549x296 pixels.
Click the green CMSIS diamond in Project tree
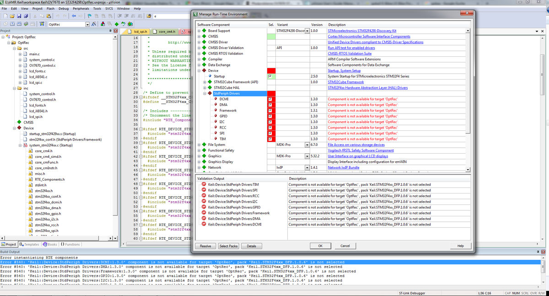(19, 122)
